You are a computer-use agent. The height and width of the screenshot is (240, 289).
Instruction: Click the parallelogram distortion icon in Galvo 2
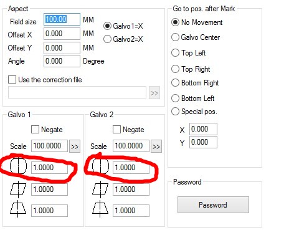(100, 189)
